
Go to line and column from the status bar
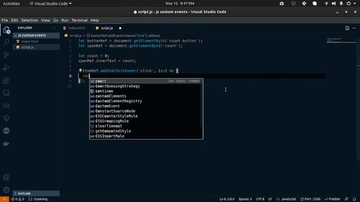[x=227, y=199]
